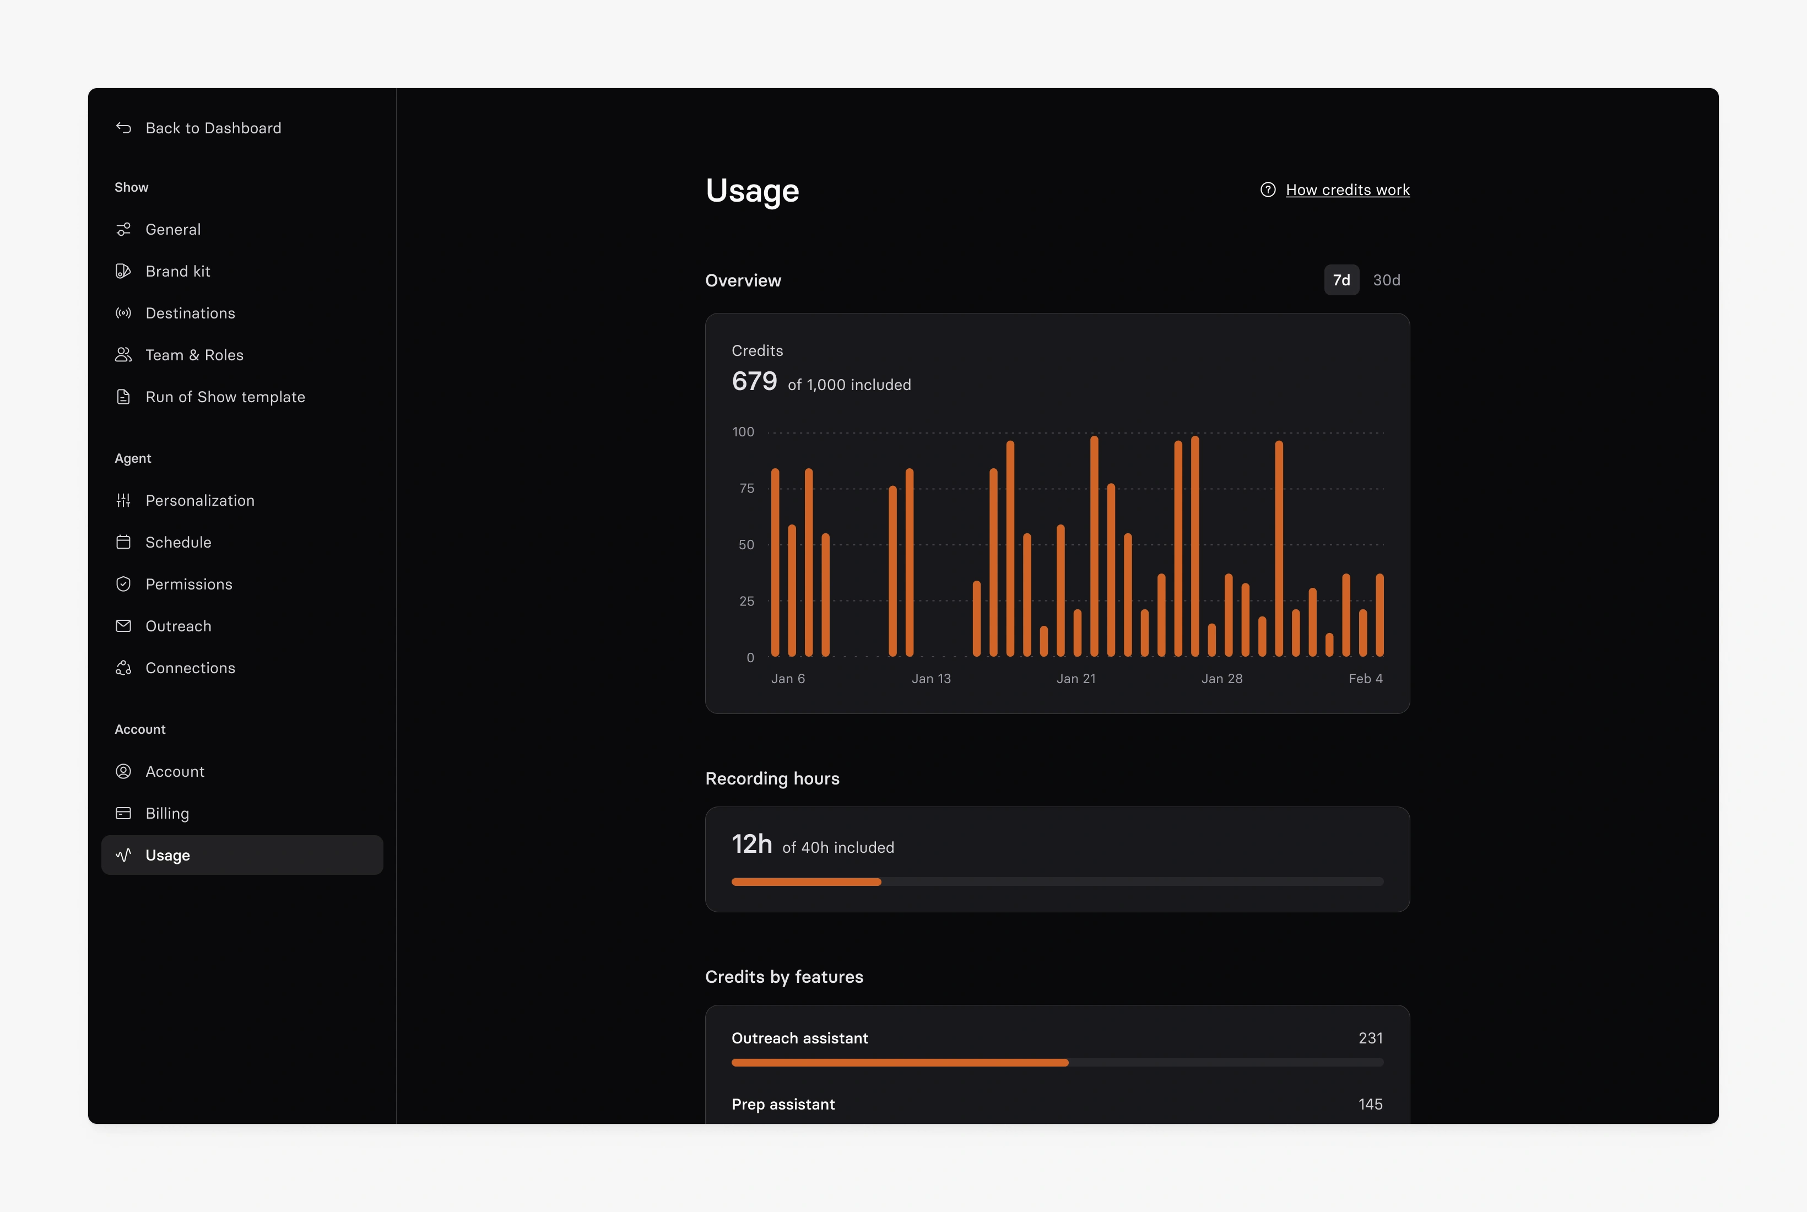The width and height of the screenshot is (1807, 1212).
Task: Click the Account person icon
Action: 123,771
